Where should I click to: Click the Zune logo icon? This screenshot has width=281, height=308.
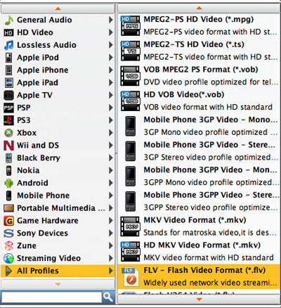click(x=8, y=245)
